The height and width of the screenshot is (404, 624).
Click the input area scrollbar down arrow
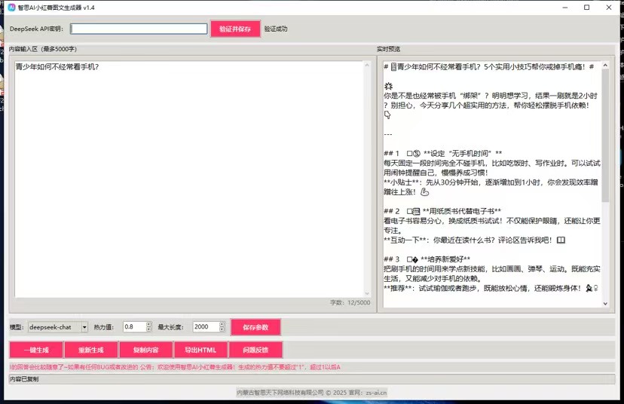[x=367, y=294]
